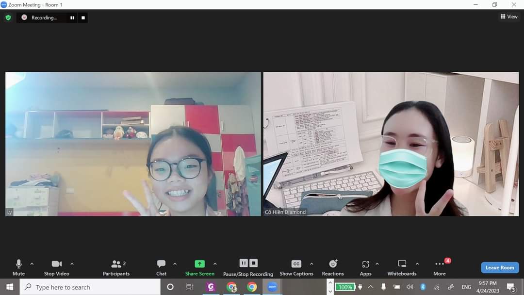Viewport: 524px width, 295px height.
Task: Expand audio options arrow beside Mute
Action: point(32,264)
